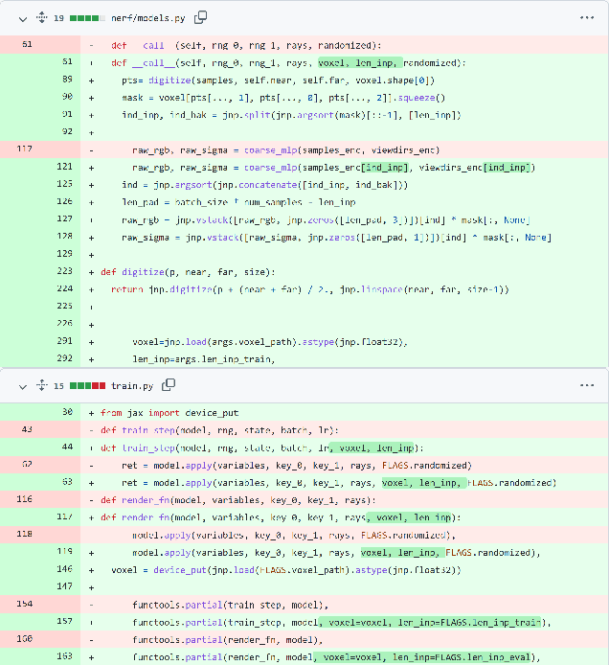Collapse the train.py file diff
Image resolution: width=609 pixels, height=665 pixels.
click(16, 385)
